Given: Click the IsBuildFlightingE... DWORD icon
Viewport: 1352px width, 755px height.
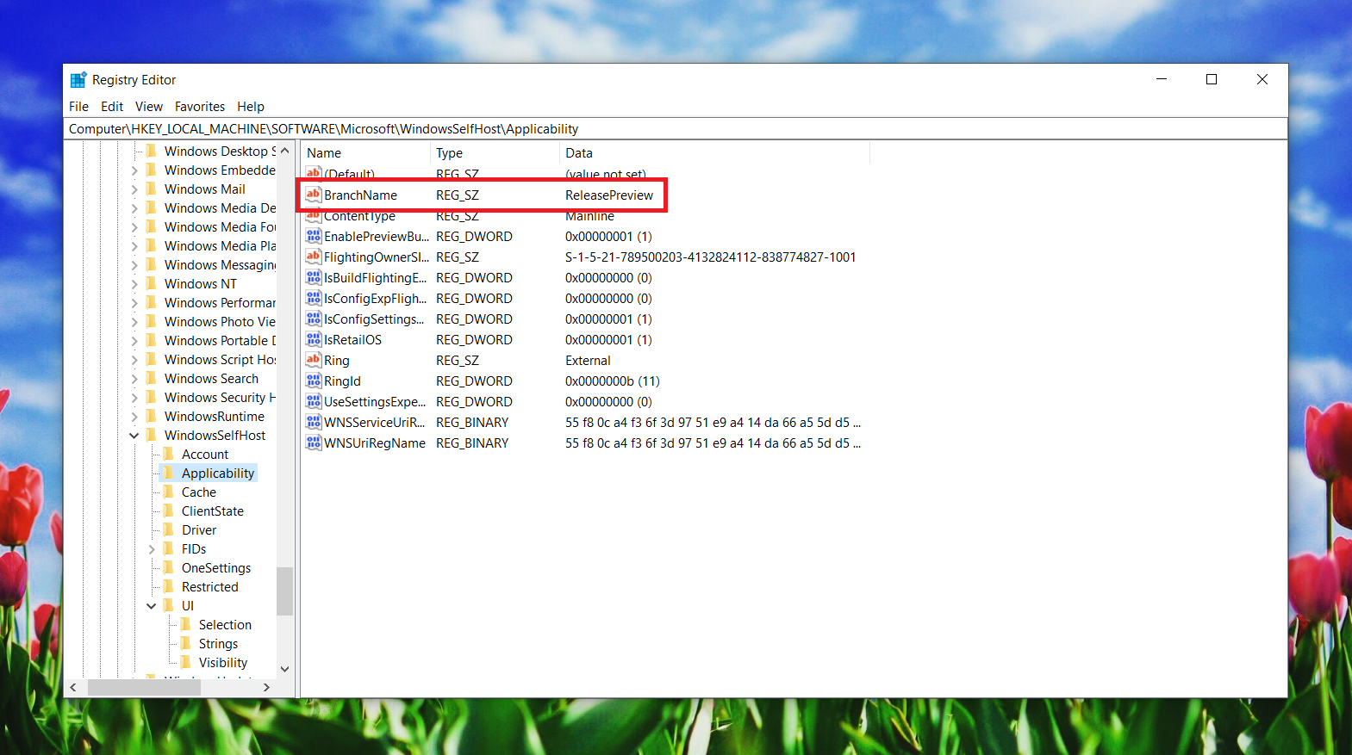Looking at the screenshot, I should pos(314,277).
